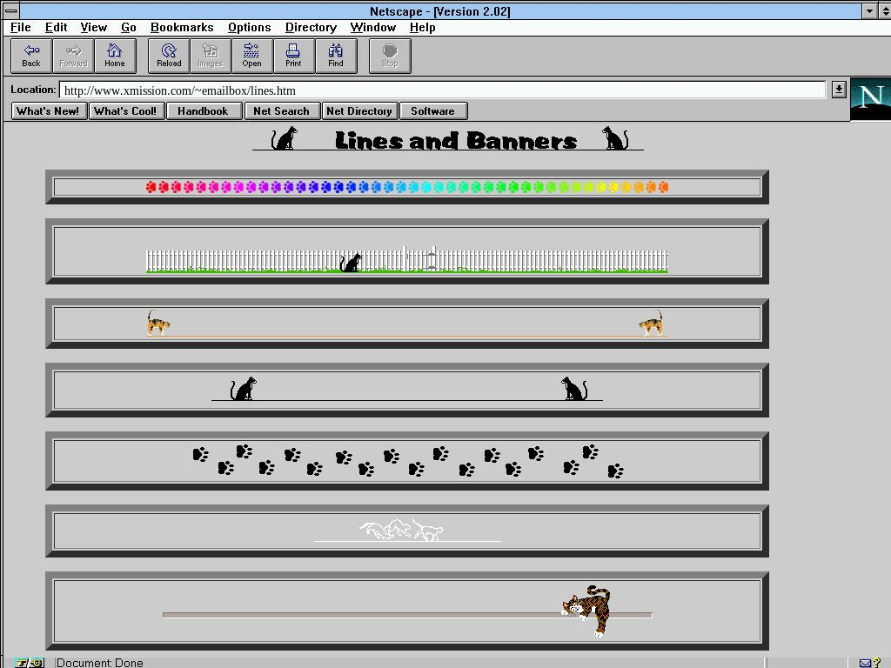Screen dimensions: 891x668
Task: Click the What's New! button
Action: (x=48, y=111)
